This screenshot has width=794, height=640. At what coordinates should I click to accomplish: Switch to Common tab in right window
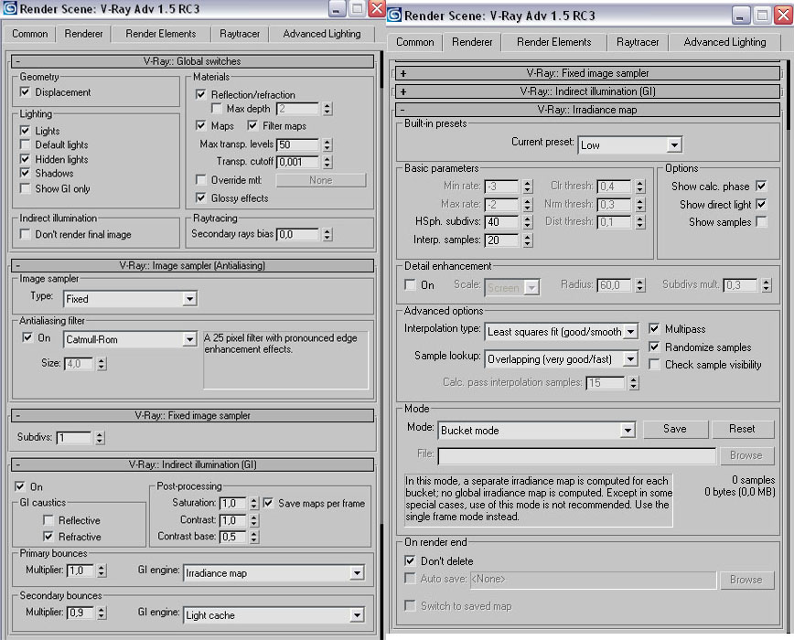[415, 42]
